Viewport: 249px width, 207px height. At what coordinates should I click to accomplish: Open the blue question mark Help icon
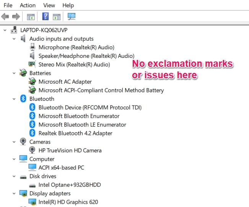tap(46, 16)
